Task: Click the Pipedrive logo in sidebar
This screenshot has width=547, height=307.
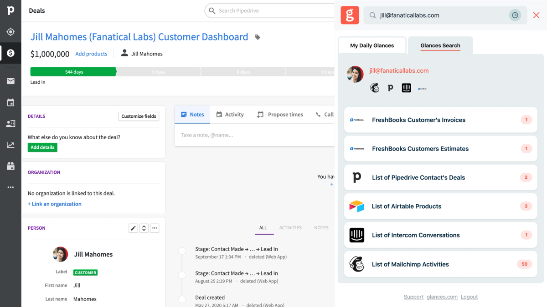Action: (x=10, y=10)
